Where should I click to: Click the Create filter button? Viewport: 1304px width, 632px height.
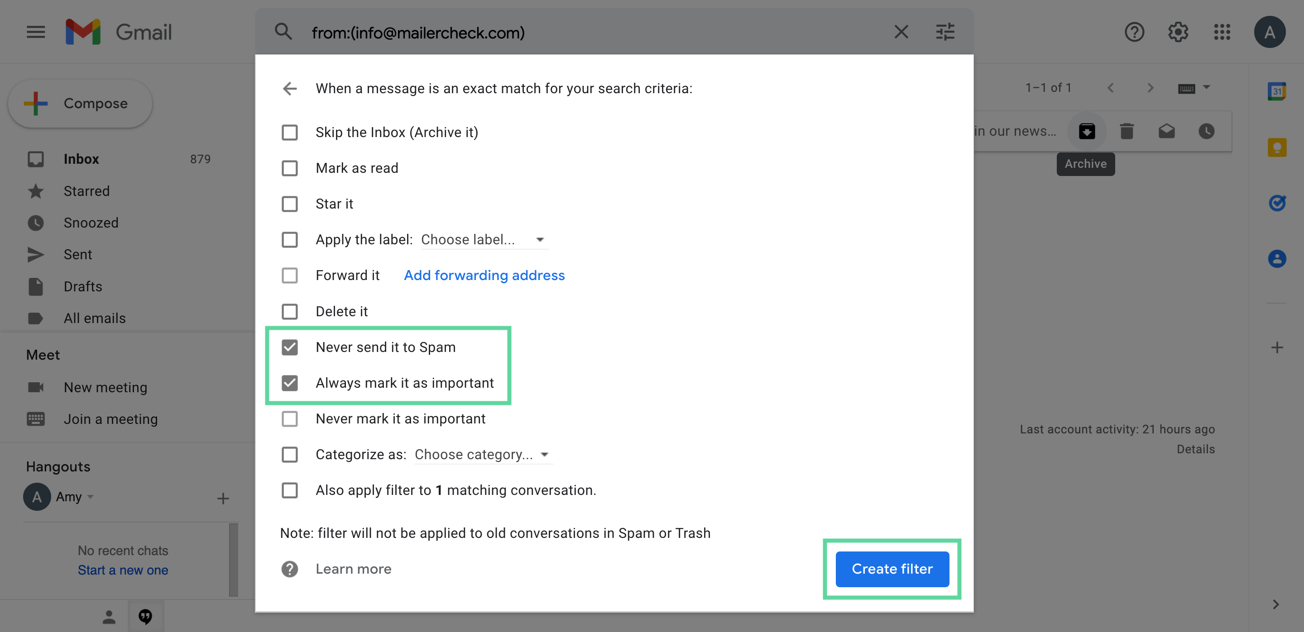coord(892,568)
